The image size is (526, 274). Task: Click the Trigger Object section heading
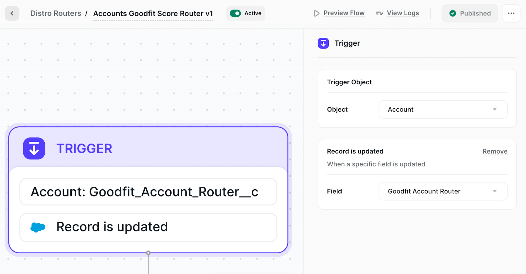349,82
